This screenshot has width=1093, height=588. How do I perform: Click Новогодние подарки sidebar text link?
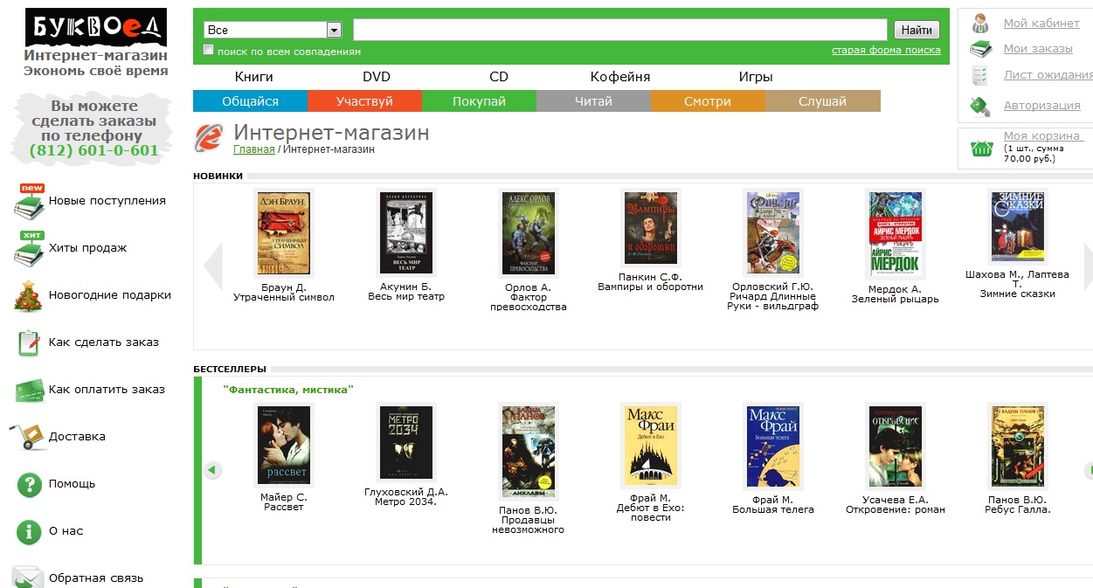(110, 295)
